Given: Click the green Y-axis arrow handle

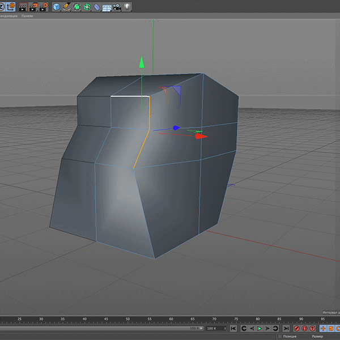Looking at the screenshot, I should point(142,62).
